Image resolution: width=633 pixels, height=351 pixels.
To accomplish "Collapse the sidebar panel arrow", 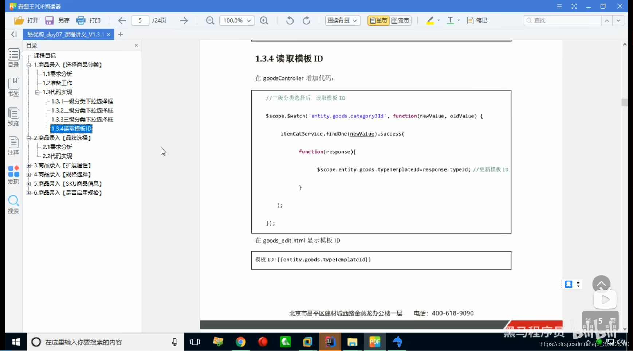I will click(x=14, y=34).
